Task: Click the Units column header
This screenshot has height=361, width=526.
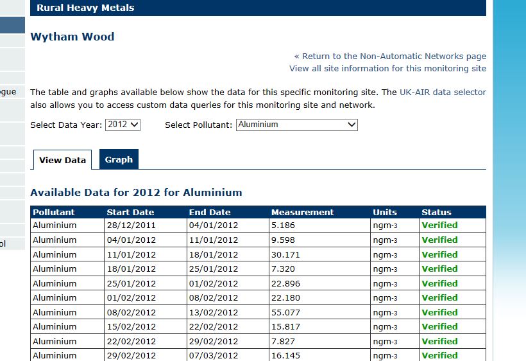Action: click(x=385, y=212)
